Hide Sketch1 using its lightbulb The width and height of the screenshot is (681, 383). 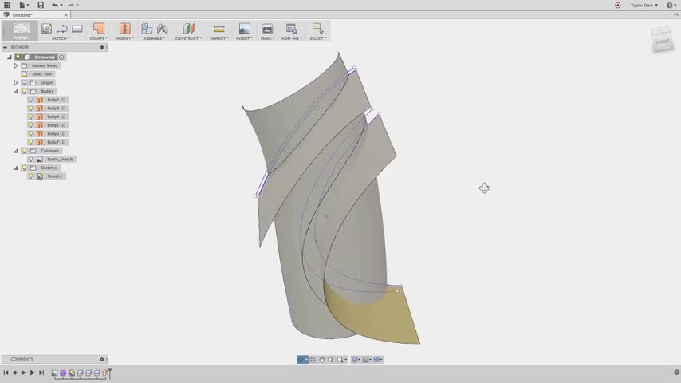[31, 176]
